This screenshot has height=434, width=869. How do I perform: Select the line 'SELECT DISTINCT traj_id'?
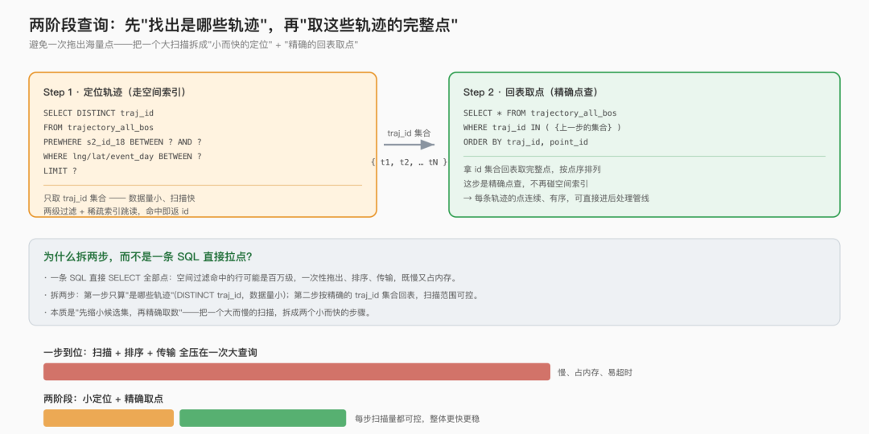tap(99, 113)
